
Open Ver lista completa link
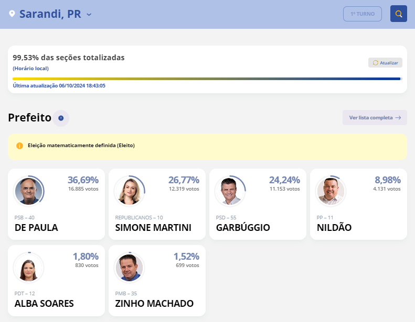(375, 118)
